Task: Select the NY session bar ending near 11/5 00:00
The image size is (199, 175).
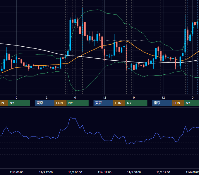Action: click(x=136, y=103)
